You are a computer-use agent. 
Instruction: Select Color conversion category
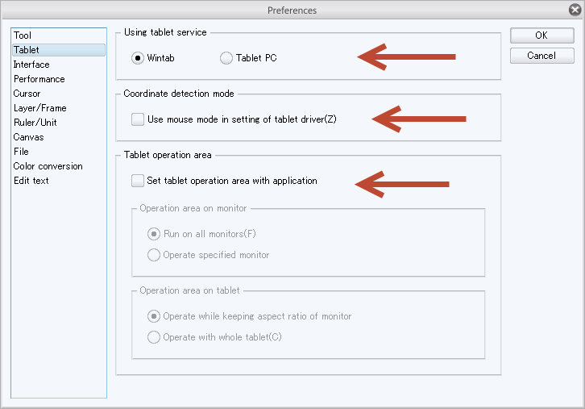pos(48,166)
